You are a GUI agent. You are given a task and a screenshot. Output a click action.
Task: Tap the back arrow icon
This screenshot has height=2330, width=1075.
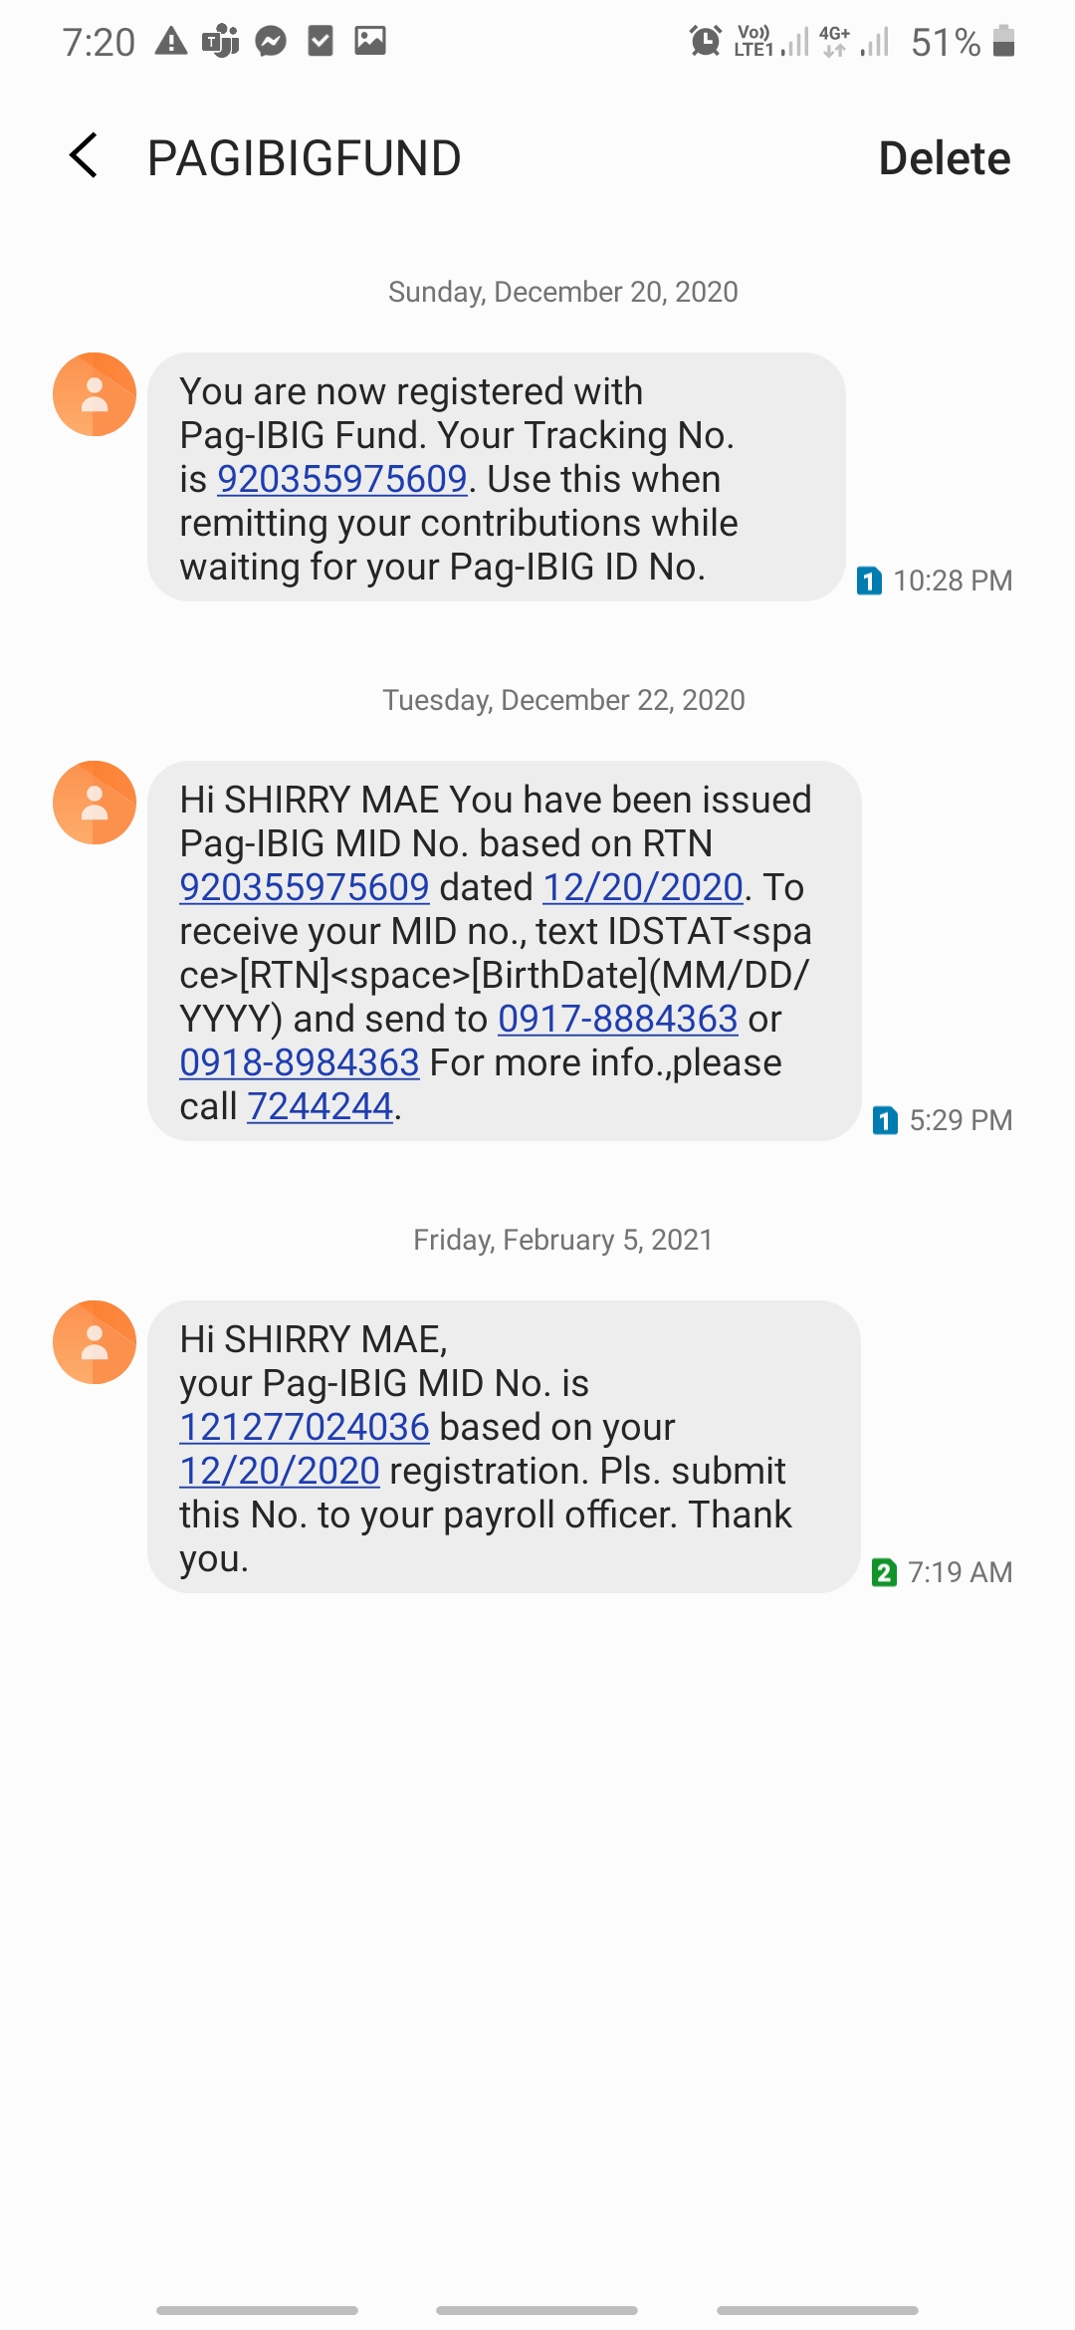point(85,156)
